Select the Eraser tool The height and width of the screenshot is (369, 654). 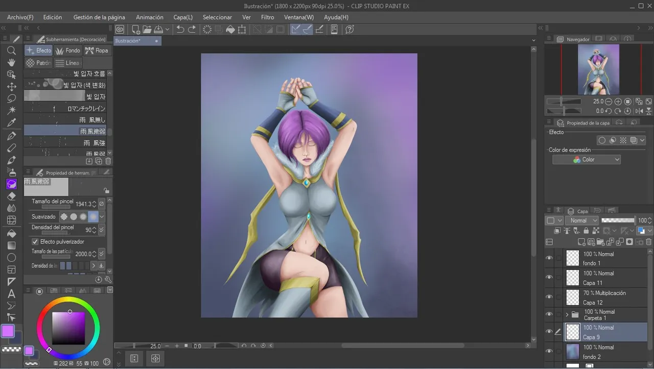(11, 196)
